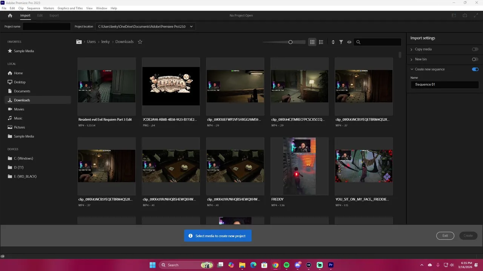Select the LEEKYLO logo PNG thumbnail
483x271 pixels.
(171, 86)
